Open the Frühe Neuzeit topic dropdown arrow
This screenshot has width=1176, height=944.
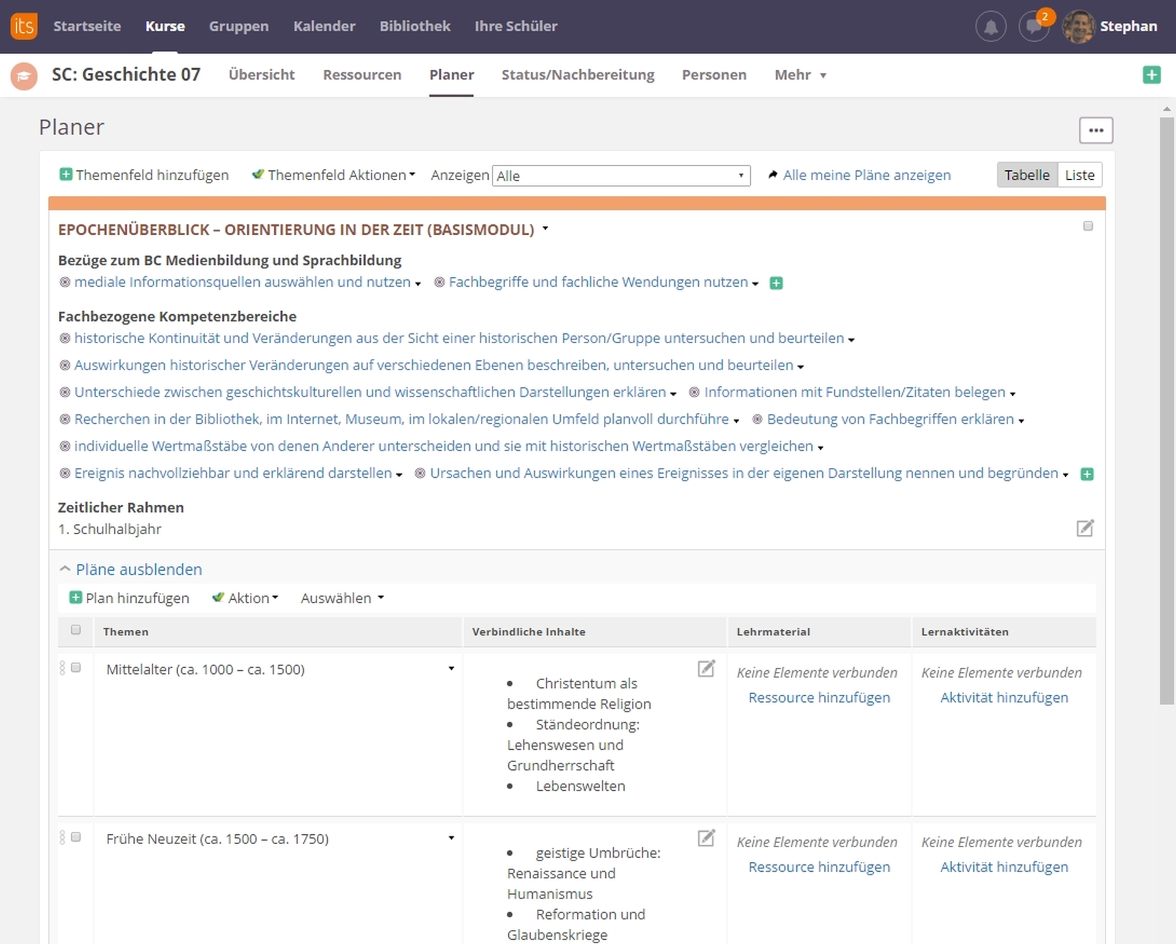coord(451,839)
